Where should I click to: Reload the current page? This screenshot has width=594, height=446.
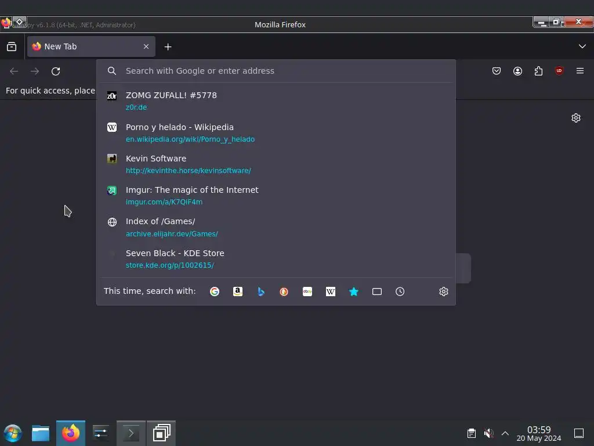tap(56, 71)
